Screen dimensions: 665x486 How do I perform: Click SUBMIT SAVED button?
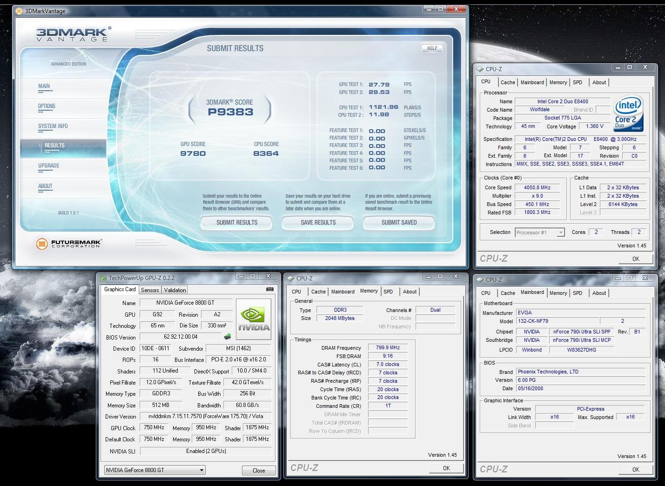click(399, 223)
